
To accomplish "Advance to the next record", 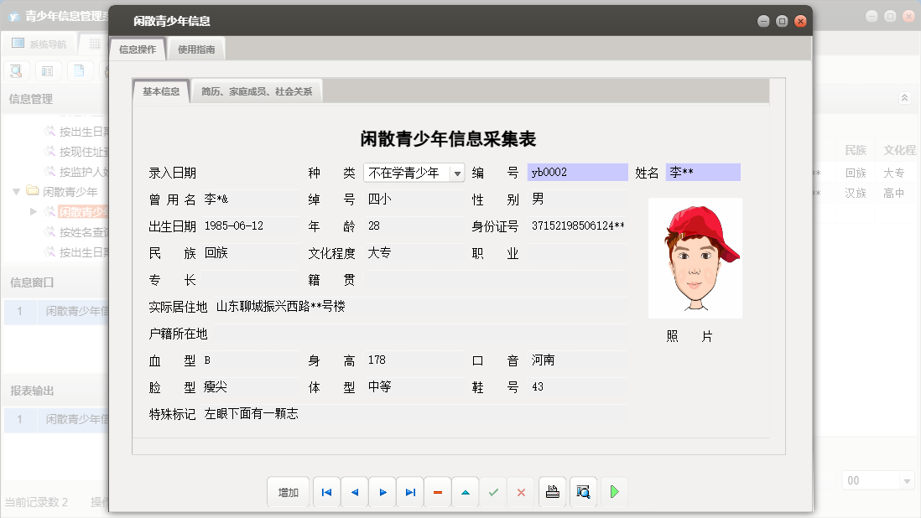I will pyautogui.click(x=382, y=492).
